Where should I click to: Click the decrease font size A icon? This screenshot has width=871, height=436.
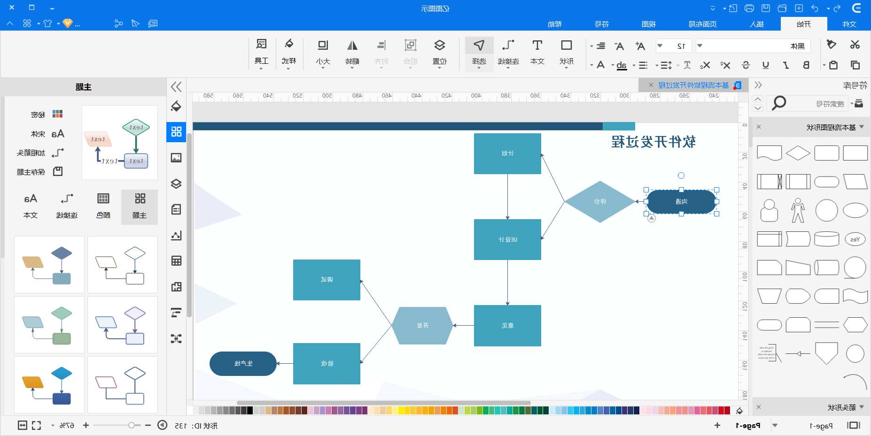point(619,46)
